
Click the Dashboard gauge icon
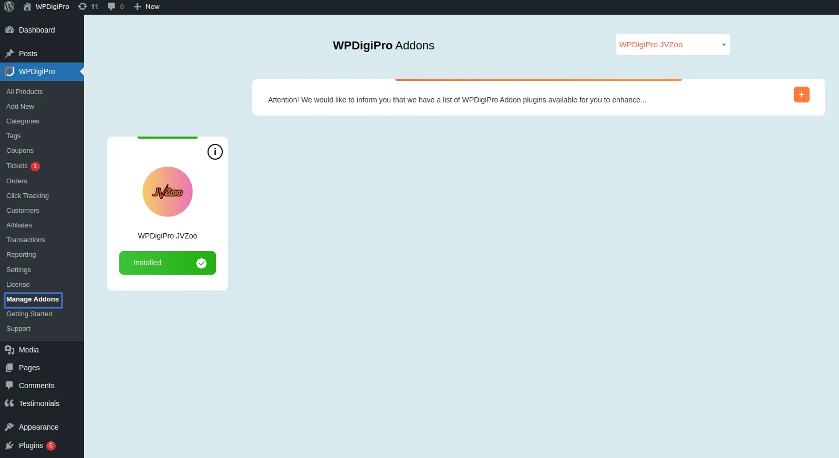9,30
